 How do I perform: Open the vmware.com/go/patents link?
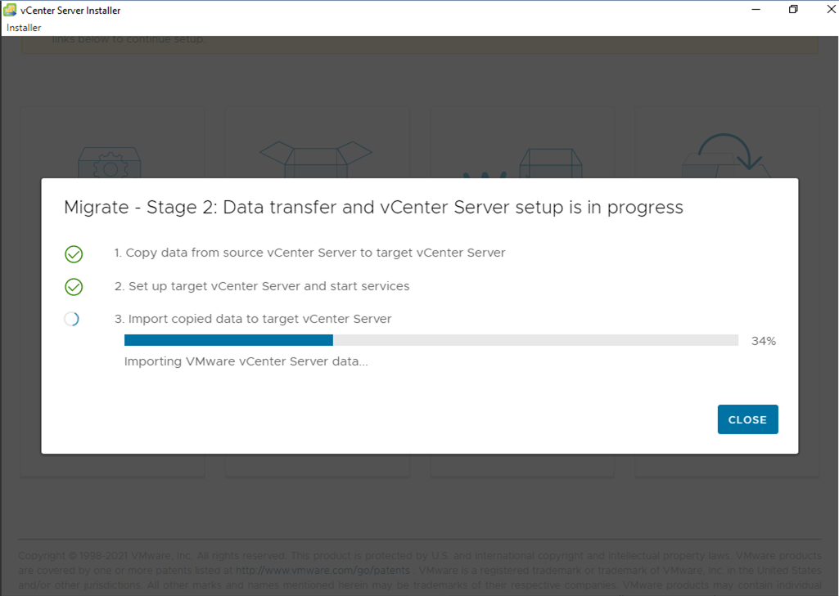pos(323,571)
